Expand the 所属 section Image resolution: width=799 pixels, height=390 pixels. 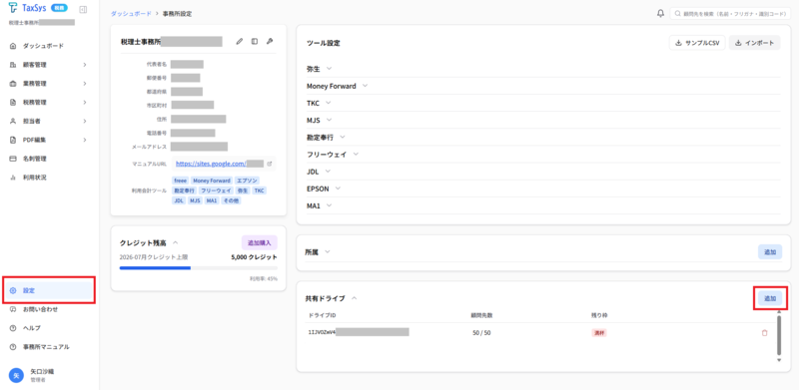tap(328, 251)
